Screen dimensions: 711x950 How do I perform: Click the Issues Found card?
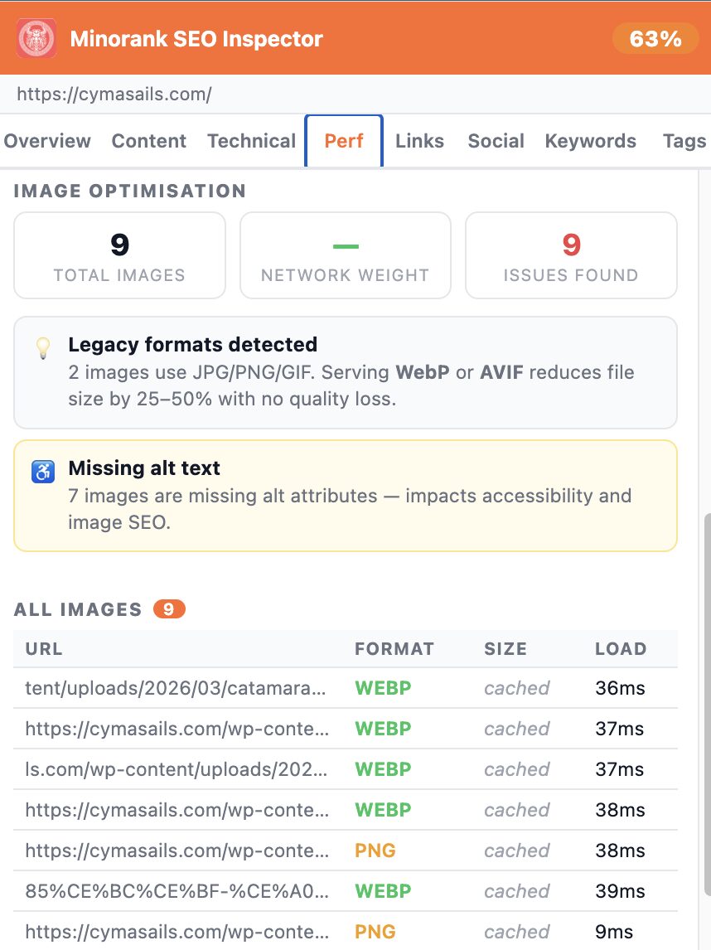tap(571, 255)
